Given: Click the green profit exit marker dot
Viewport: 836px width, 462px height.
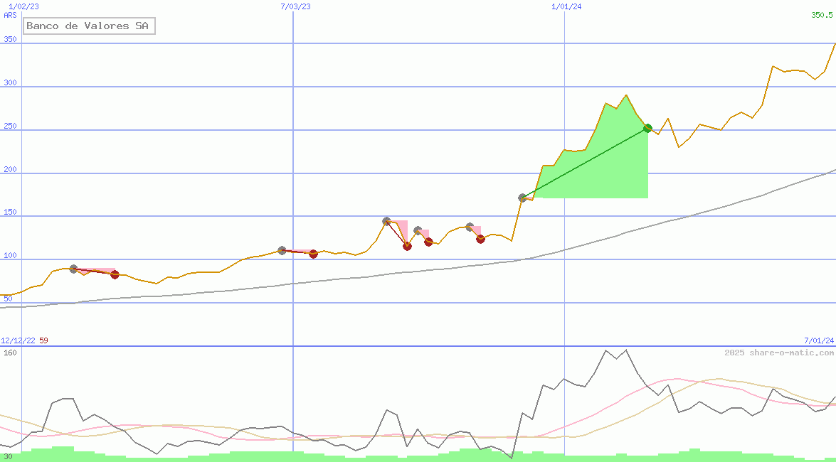Looking at the screenshot, I should click(647, 128).
